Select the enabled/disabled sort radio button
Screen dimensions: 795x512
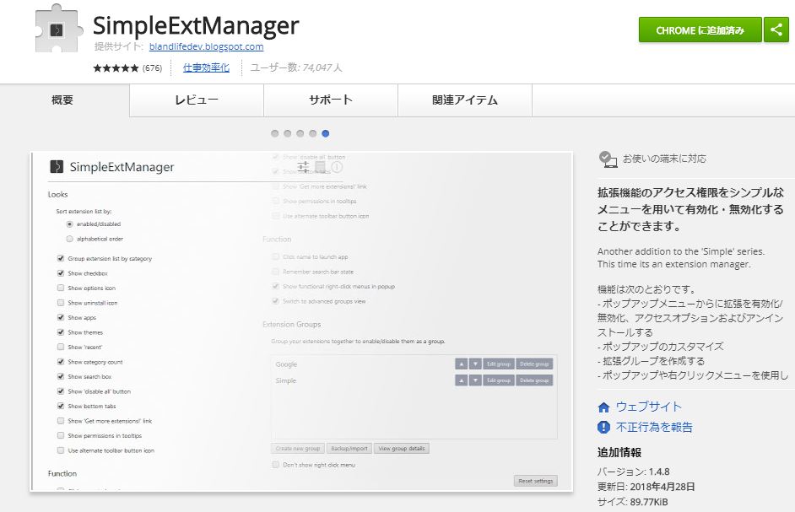[x=69, y=224]
